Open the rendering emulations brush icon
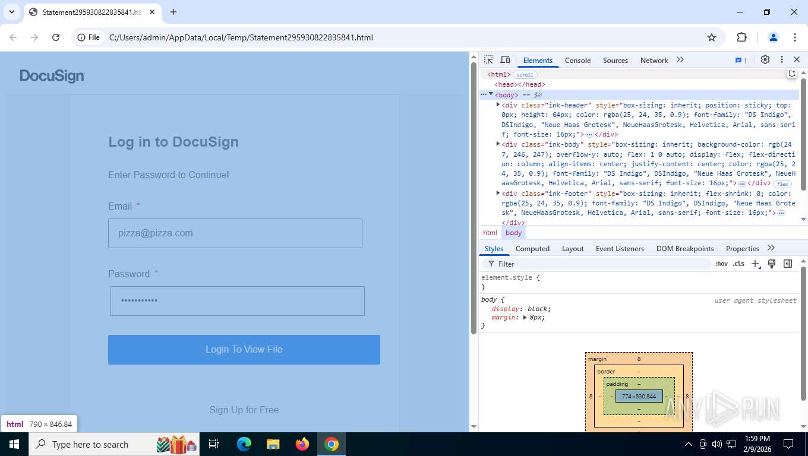The width and height of the screenshot is (808, 456). 772,264
